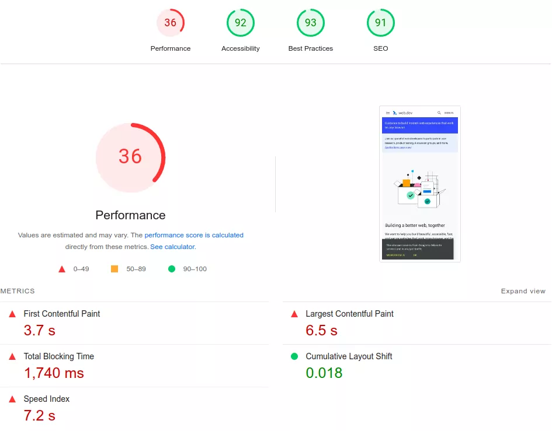The height and width of the screenshot is (431, 552).
Task: Select the Accessibility label in the top navigation
Action: point(241,48)
